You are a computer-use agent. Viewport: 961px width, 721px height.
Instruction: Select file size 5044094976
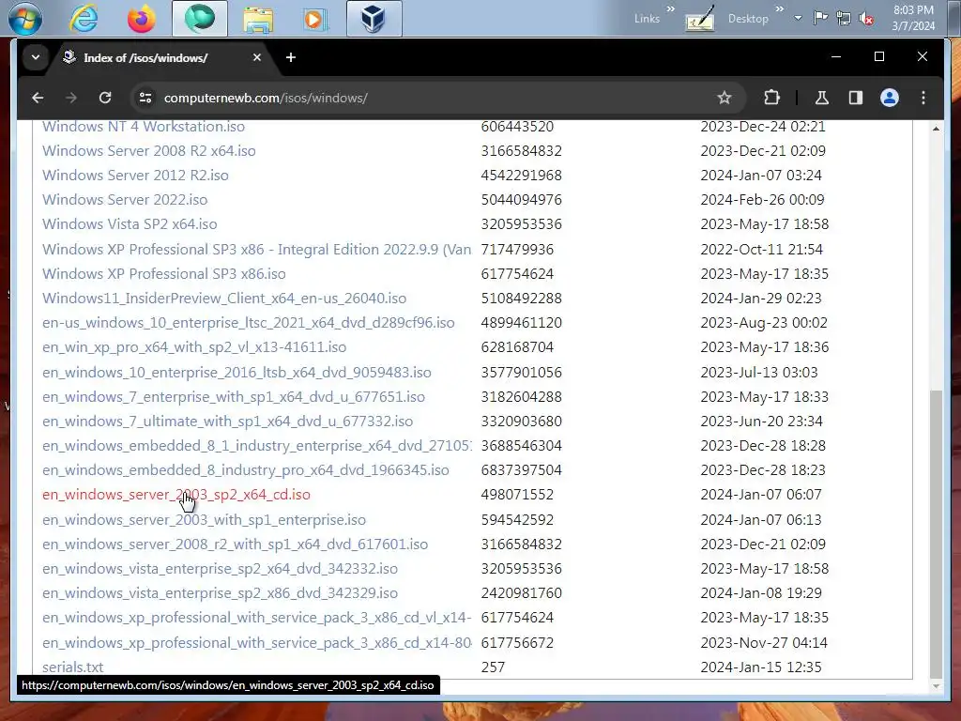[522, 200]
